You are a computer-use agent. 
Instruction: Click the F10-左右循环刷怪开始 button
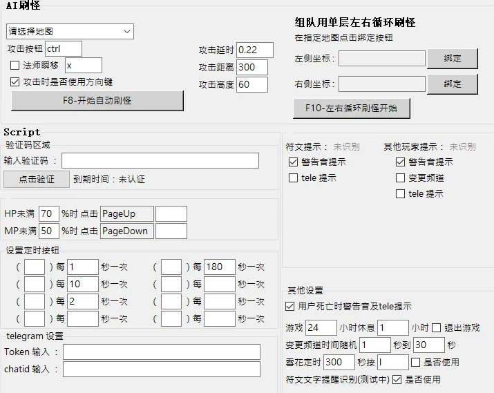pyautogui.click(x=352, y=108)
